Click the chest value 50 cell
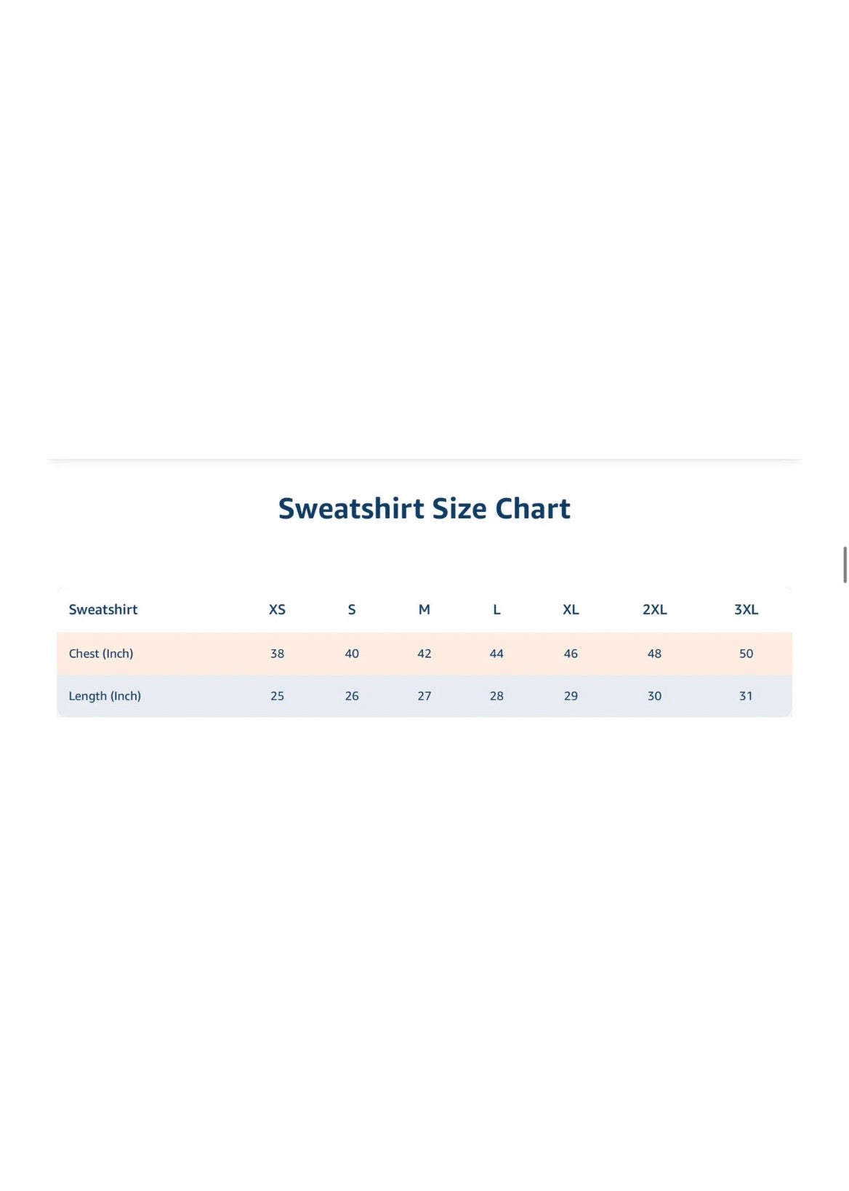The width and height of the screenshot is (849, 1191). point(746,654)
